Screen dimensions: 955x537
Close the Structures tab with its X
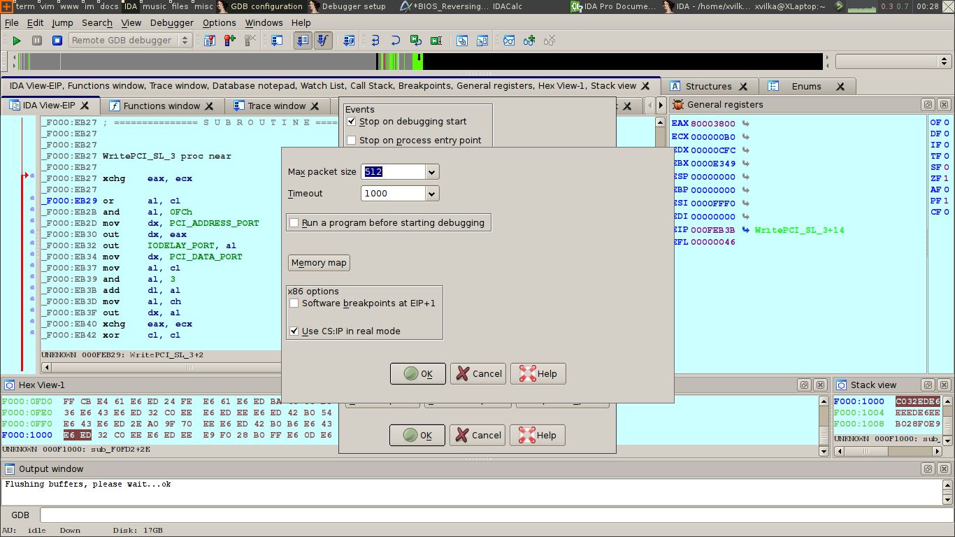pyautogui.click(x=743, y=87)
